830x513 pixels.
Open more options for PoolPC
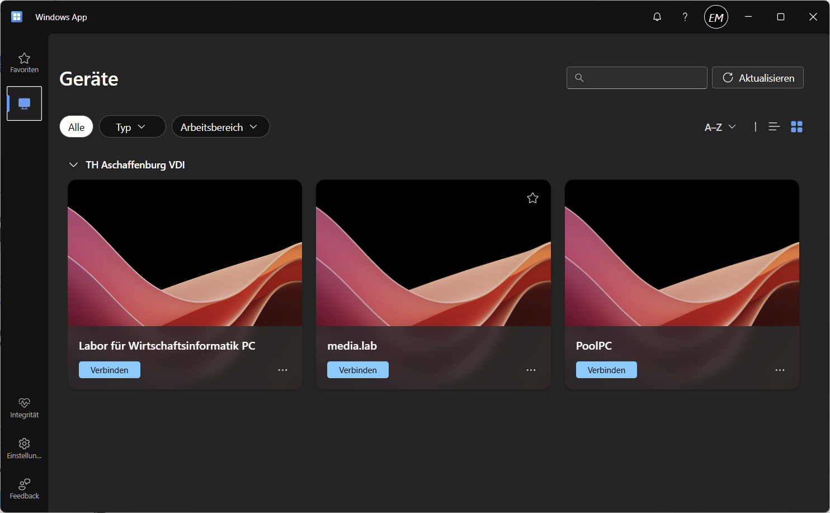coord(780,370)
